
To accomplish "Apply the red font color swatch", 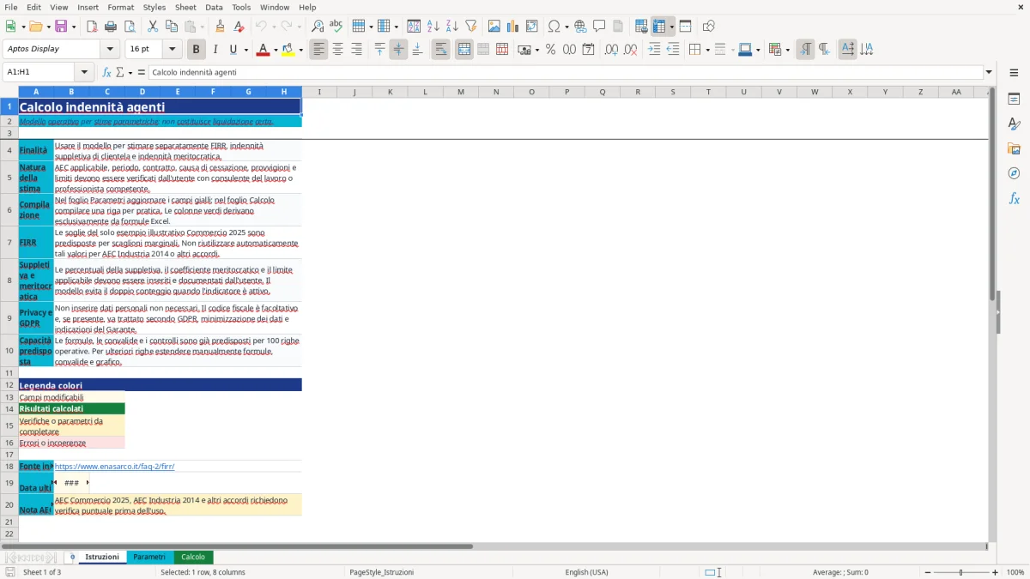I will (x=263, y=50).
